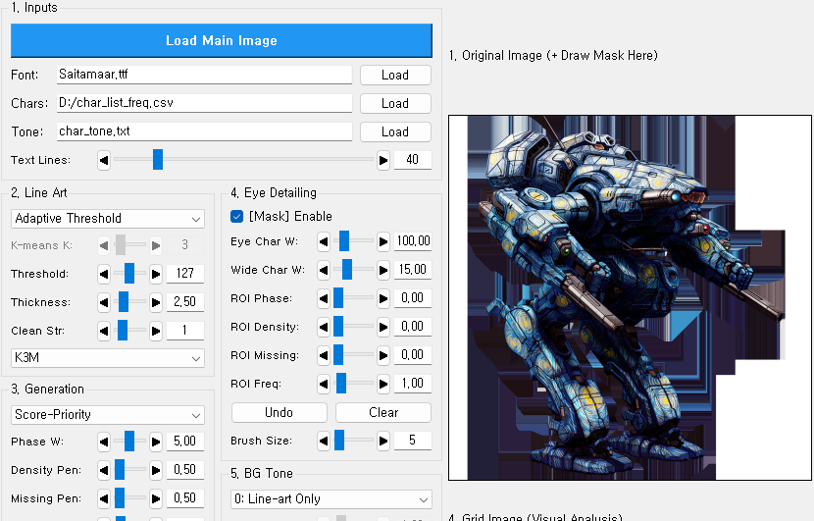Expand the K3M method dropdown
This screenshot has width=814, height=521.
click(108, 359)
